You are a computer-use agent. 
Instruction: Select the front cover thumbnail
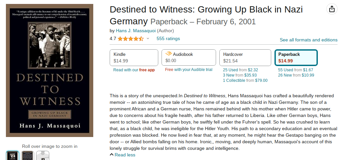point(12,155)
